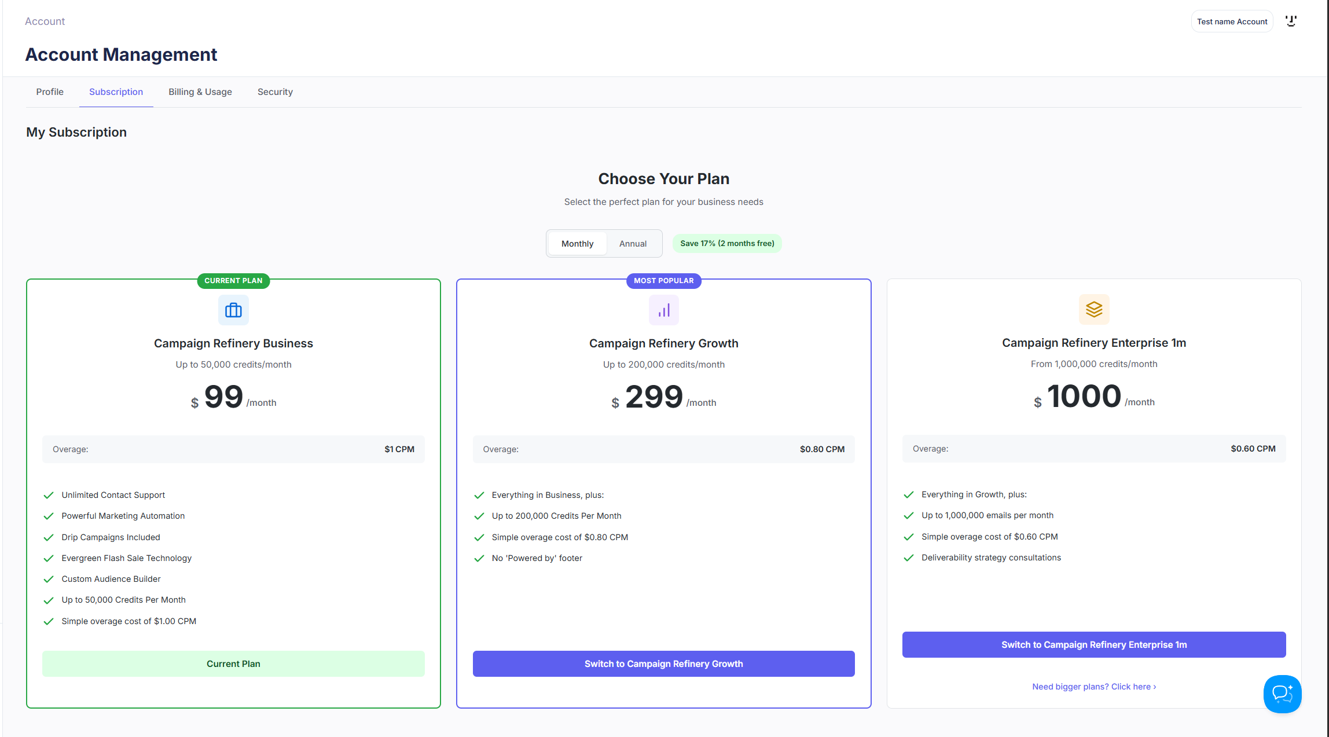Click the Save 17% badge
The image size is (1329, 737).
point(727,244)
